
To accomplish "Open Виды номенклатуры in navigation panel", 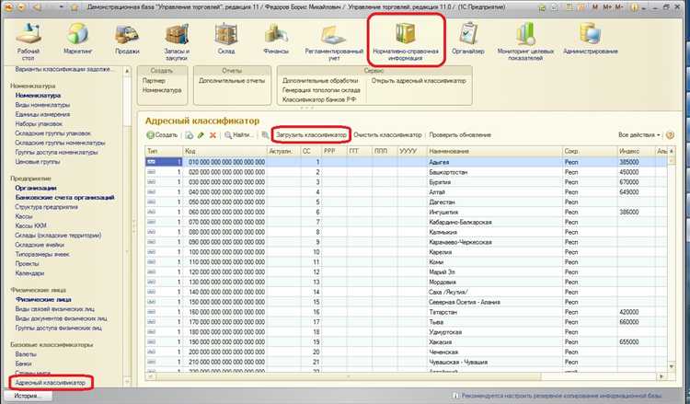I will (42, 105).
